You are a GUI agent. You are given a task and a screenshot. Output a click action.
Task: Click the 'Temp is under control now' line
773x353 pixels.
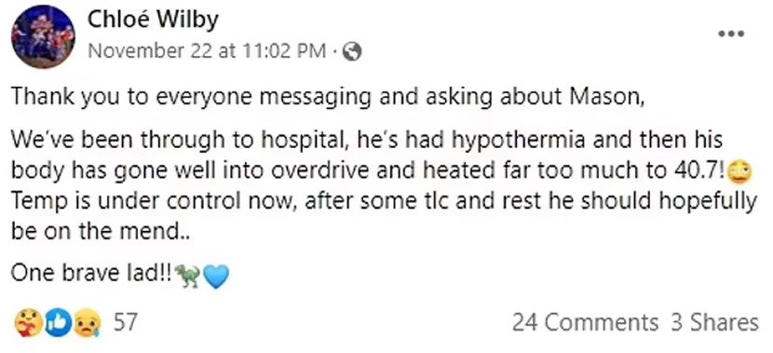384,202
